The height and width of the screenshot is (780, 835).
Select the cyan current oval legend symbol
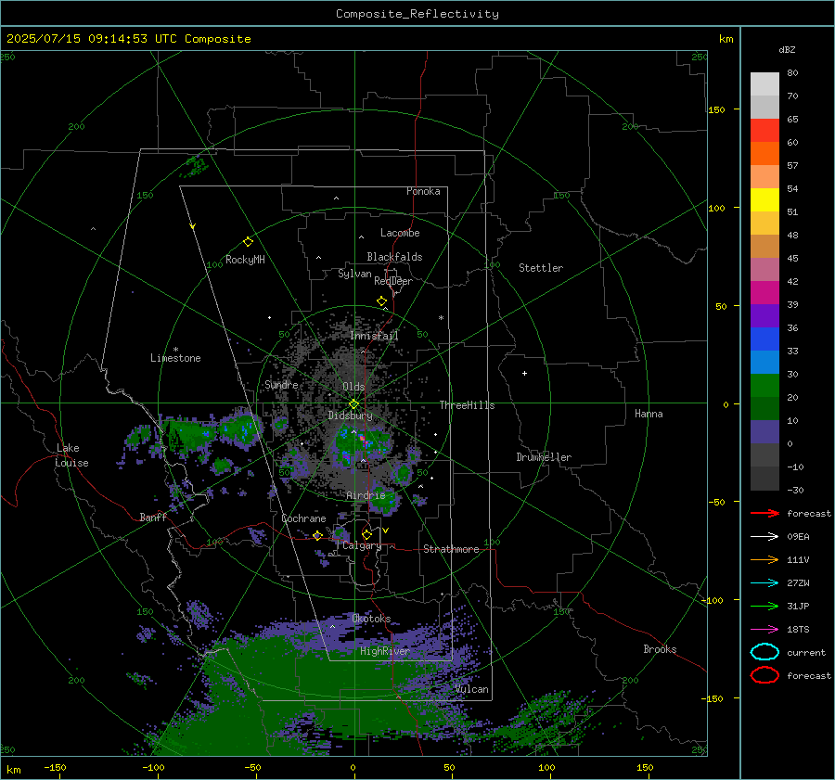pos(764,652)
